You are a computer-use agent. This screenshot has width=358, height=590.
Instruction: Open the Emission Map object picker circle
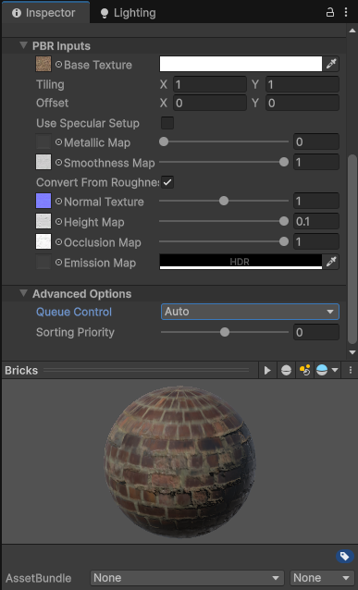[x=58, y=263]
